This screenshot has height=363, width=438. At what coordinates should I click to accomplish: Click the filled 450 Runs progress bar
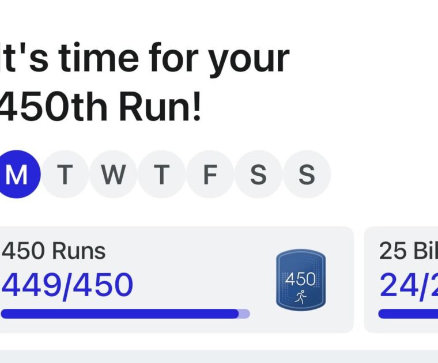(x=115, y=314)
